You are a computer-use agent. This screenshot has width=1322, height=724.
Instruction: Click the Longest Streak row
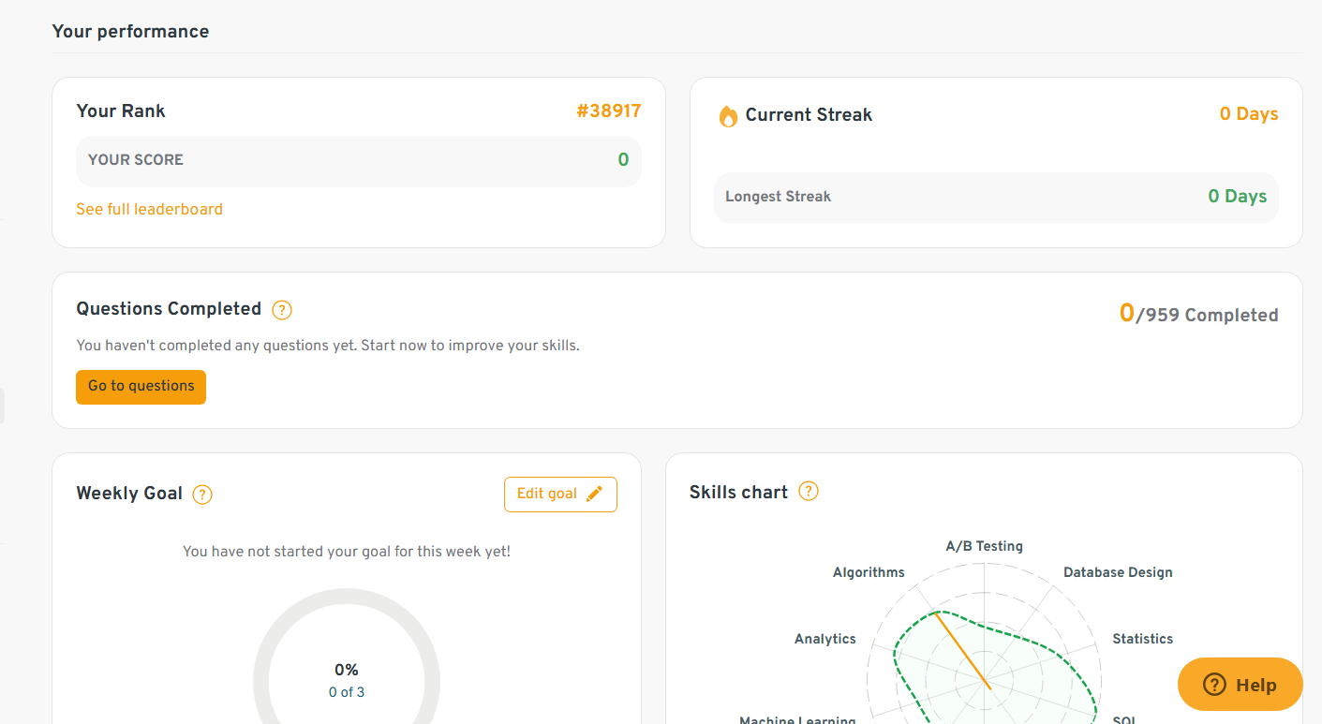pyautogui.click(x=995, y=197)
